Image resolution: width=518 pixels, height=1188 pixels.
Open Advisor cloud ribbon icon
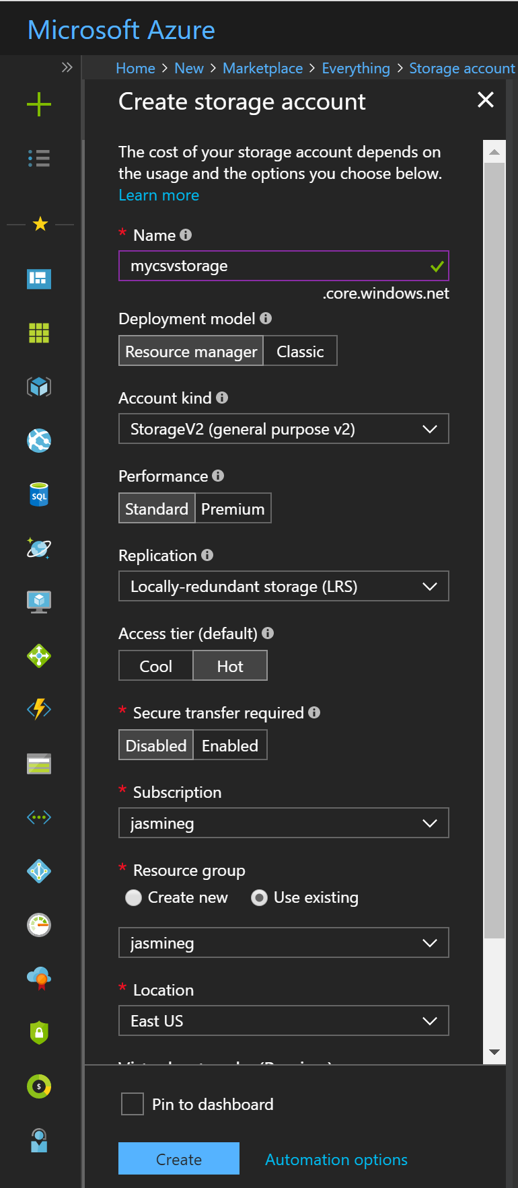pyautogui.click(x=39, y=978)
